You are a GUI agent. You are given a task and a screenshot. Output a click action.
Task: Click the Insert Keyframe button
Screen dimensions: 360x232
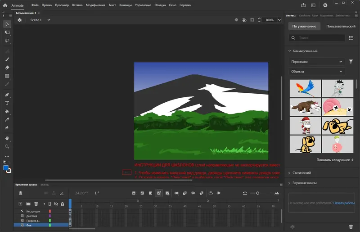click(x=134, y=193)
